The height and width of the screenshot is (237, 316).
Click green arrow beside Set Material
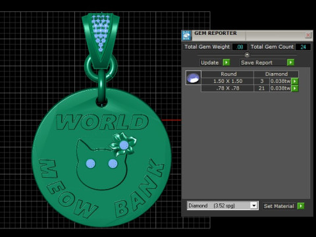[301, 206]
